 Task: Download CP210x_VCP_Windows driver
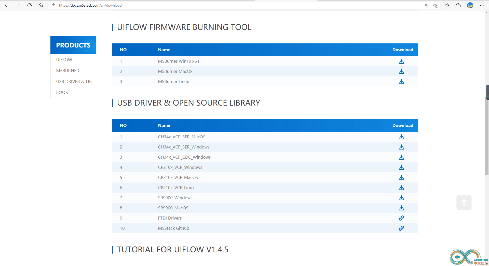pos(401,167)
